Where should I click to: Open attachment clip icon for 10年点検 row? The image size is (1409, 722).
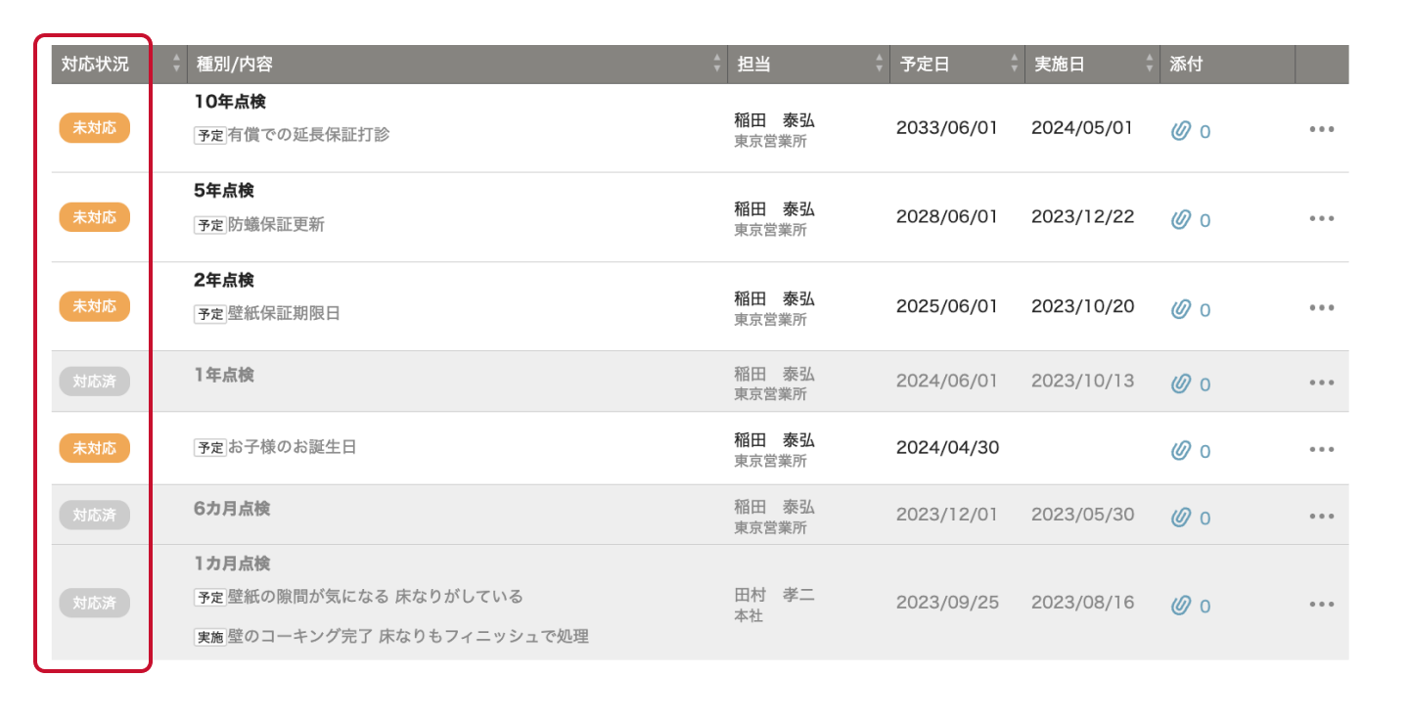coord(1181,130)
